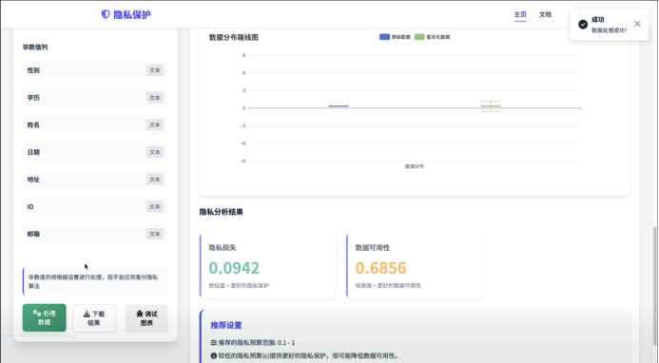Viewport: 659px width, 363px height.
Task: Click the blue original data box in chart
Action: point(339,105)
